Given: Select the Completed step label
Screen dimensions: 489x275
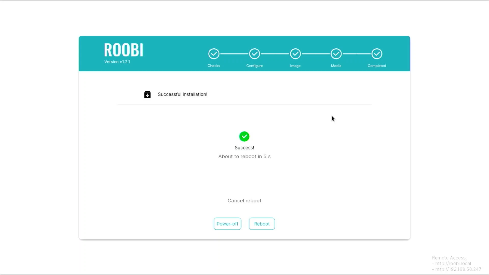Looking at the screenshot, I should tap(377, 66).
